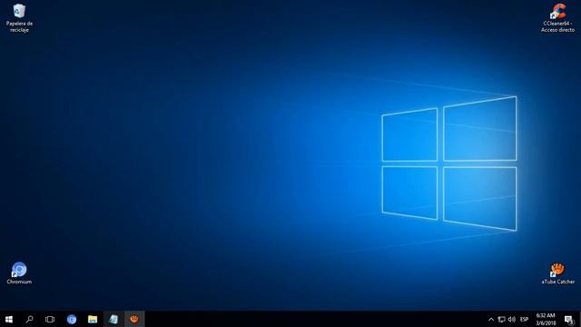Switch to the notepad-like taskbar app

click(x=113, y=319)
